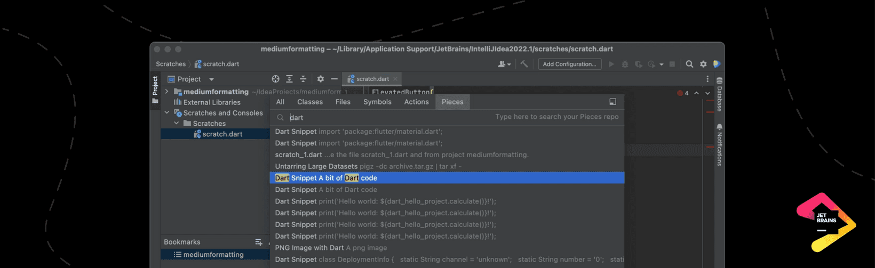Click the Build project hammer icon

[524, 64]
